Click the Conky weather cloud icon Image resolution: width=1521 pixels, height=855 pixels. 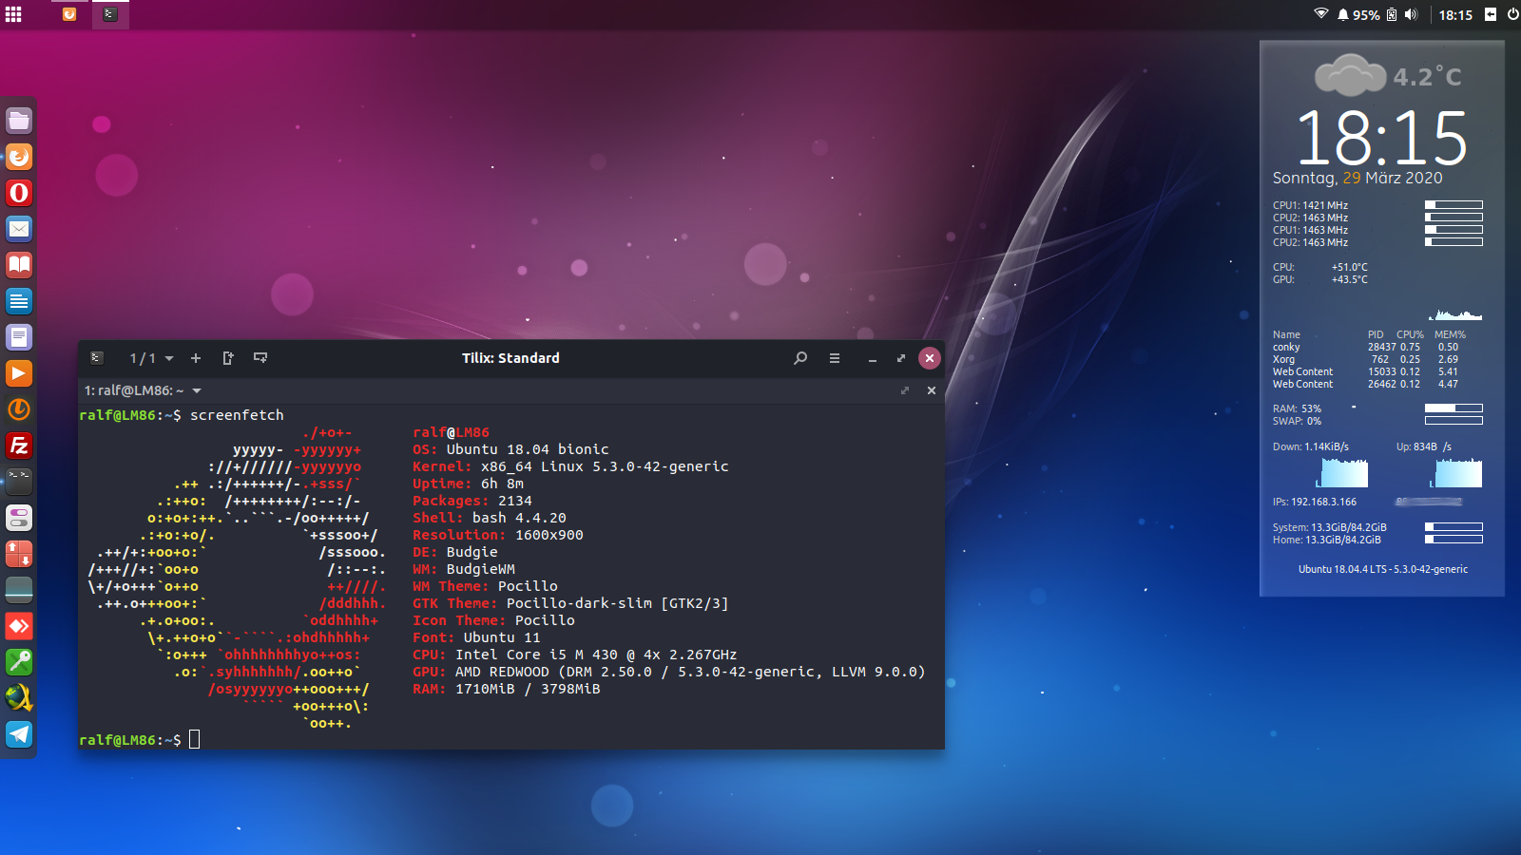pyautogui.click(x=1350, y=75)
